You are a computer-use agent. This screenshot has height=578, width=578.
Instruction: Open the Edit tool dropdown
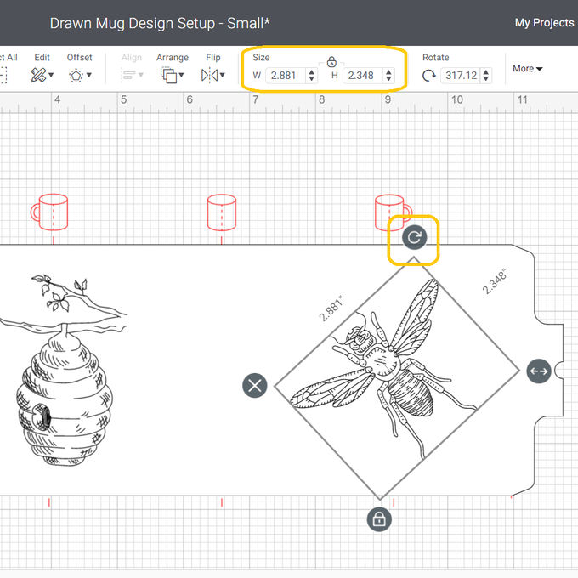(42, 75)
